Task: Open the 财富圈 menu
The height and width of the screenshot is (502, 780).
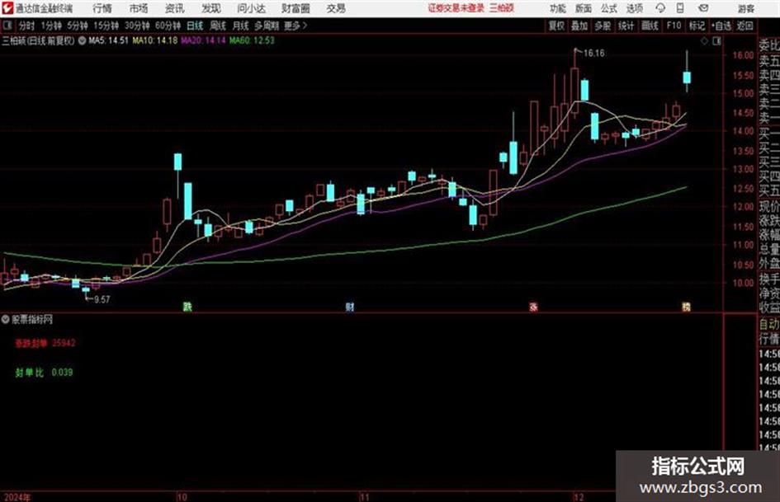Action: [295, 8]
